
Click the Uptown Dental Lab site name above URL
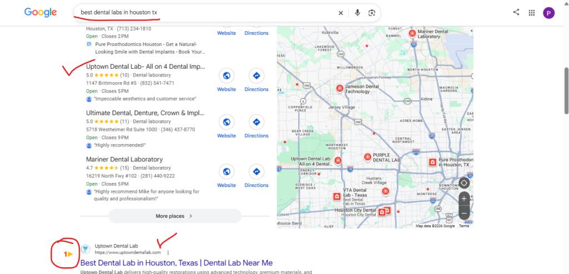coord(117,246)
